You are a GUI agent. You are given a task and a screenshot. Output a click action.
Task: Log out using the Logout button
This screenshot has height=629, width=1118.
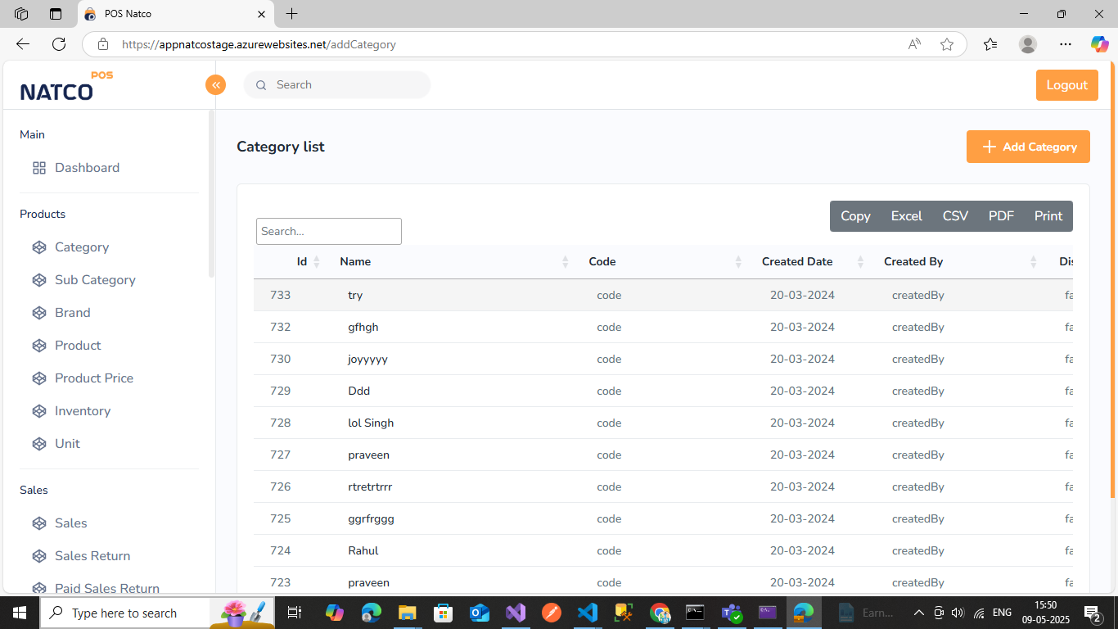(1066, 85)
